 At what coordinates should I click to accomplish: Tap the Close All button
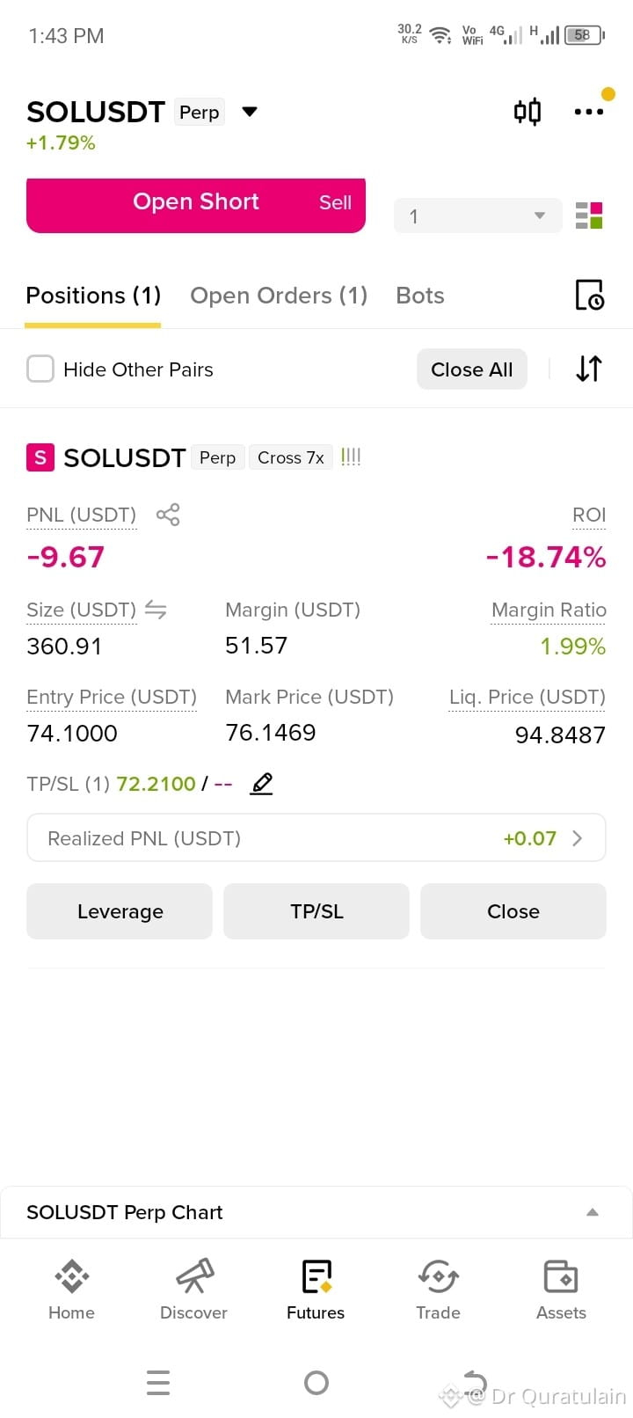pos(472,369)
